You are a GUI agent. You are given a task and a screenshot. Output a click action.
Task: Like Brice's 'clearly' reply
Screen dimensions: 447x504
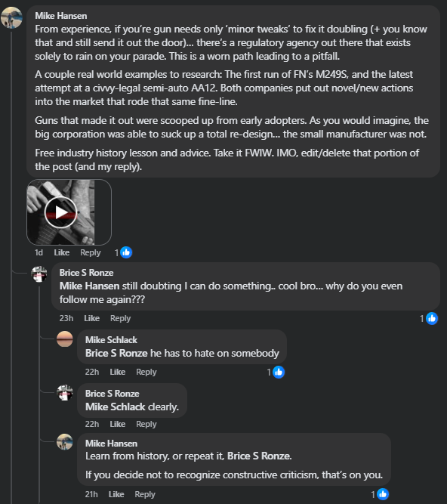[118, 424]
